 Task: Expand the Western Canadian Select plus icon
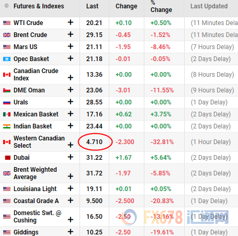(x=71, y=145)
